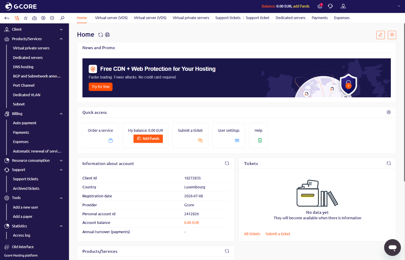This screenshot has height=260, width=405.
Task: Open Virtual private servers in sidebar
Action: pos(31,48)
